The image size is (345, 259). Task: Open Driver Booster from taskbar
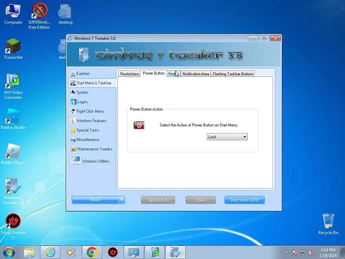coord(113,252)
